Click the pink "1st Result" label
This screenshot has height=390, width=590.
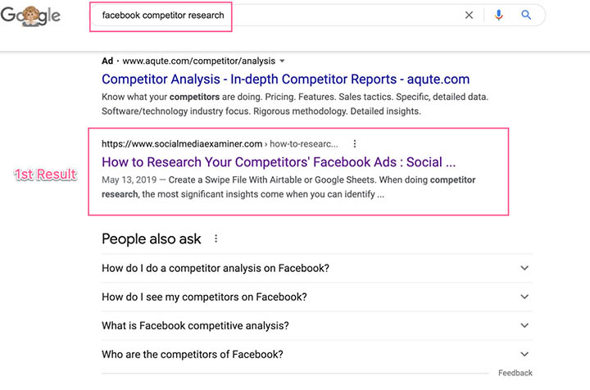coord(45,175)
